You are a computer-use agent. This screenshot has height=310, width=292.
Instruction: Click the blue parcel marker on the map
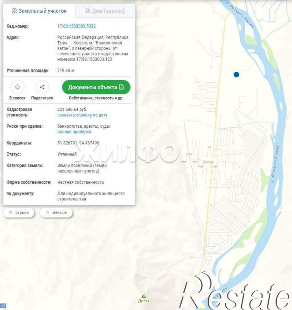[x=236, y=75]
